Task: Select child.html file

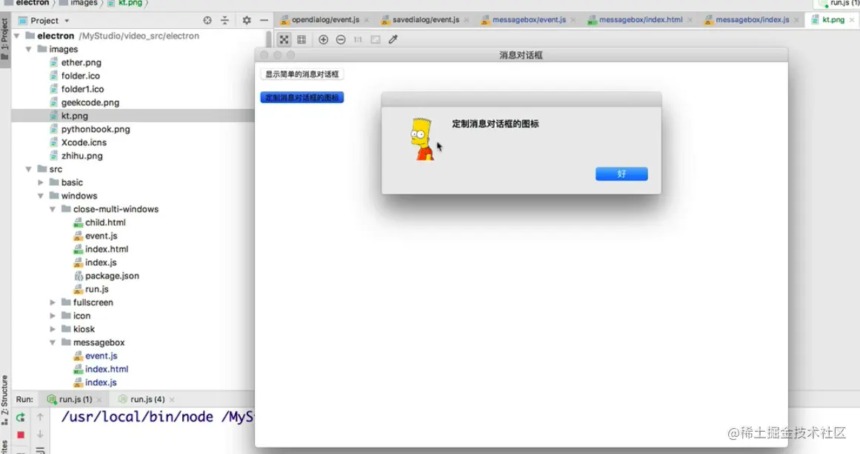Action: pyautogui.click(x=105, y=223)
